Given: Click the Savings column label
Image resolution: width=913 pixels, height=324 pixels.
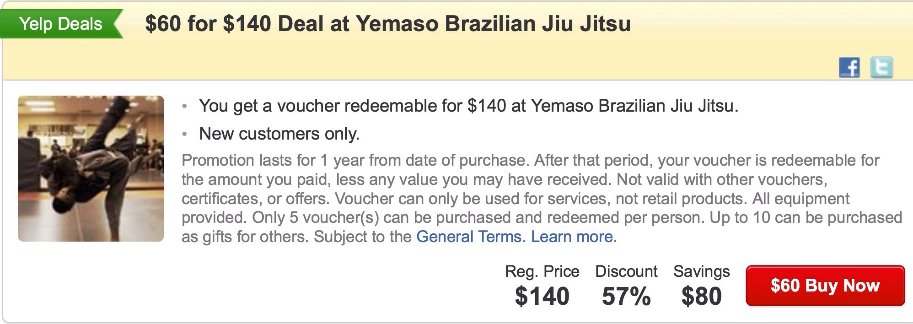Looking at the screenshot, I should tap(701, 271).
